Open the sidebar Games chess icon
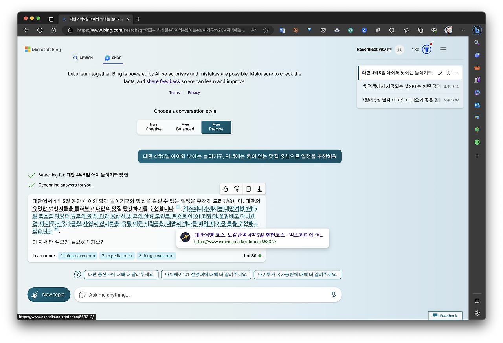 [477, 80]
